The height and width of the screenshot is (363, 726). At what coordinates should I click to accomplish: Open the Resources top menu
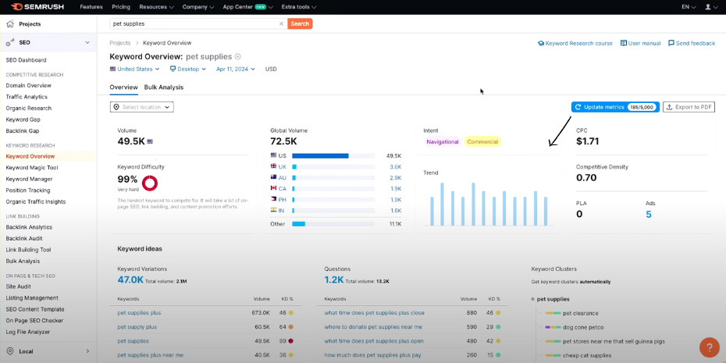point(156,6)
